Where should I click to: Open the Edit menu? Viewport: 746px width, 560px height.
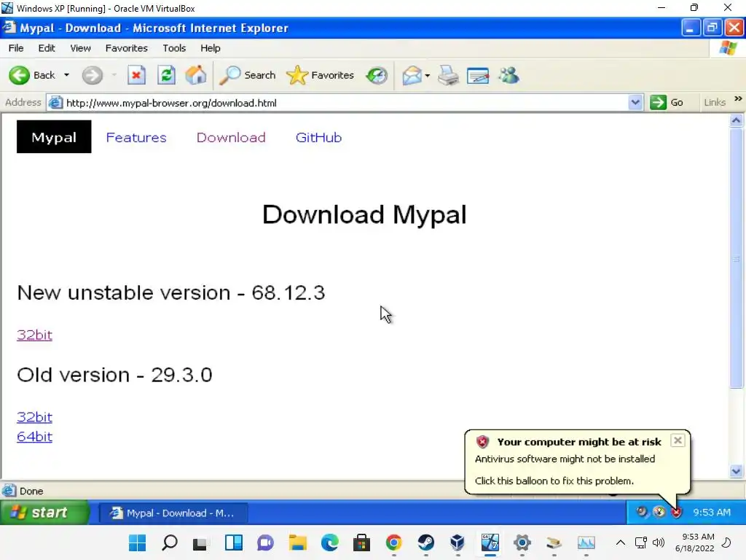47,48
